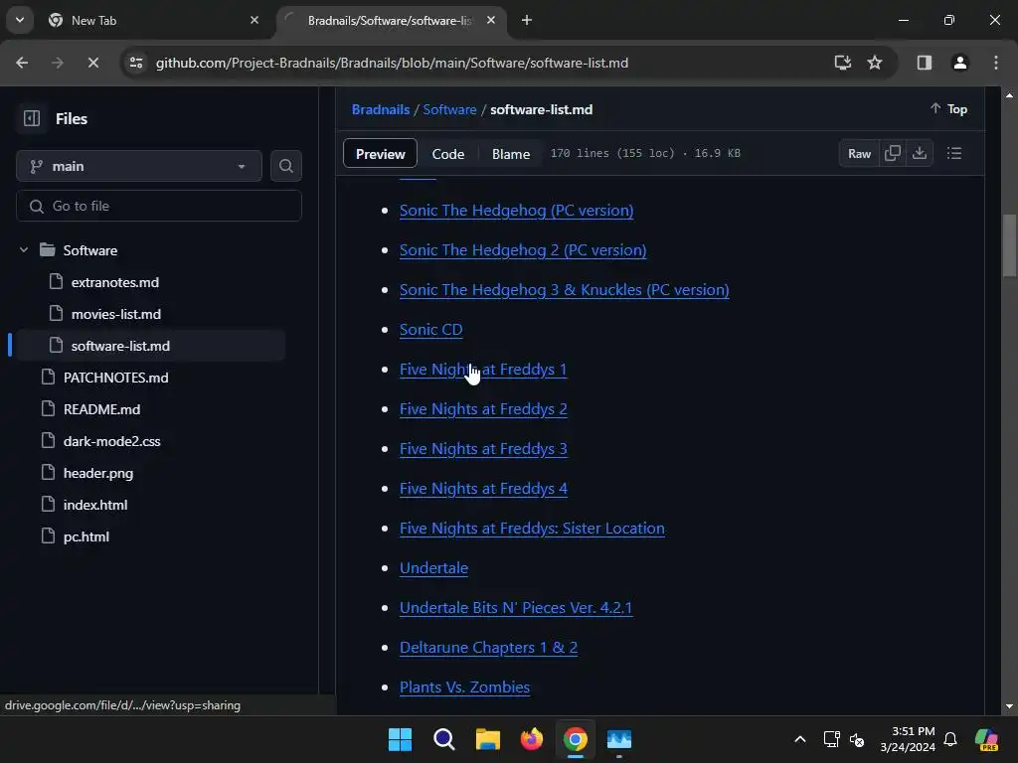Collapse the Software folder chevron

point(24,249)
